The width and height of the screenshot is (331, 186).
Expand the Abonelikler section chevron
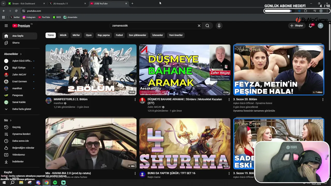[x=21, y=54]
